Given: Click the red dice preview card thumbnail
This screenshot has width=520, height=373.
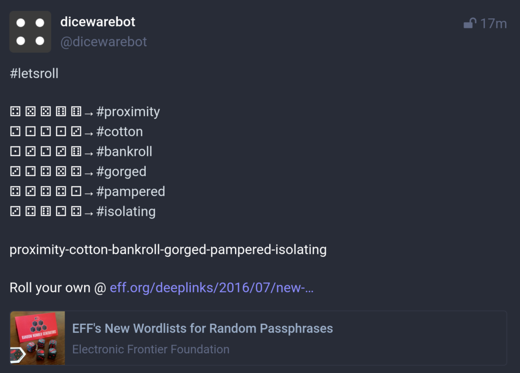Looking at the screenshot, I should 38,338.
